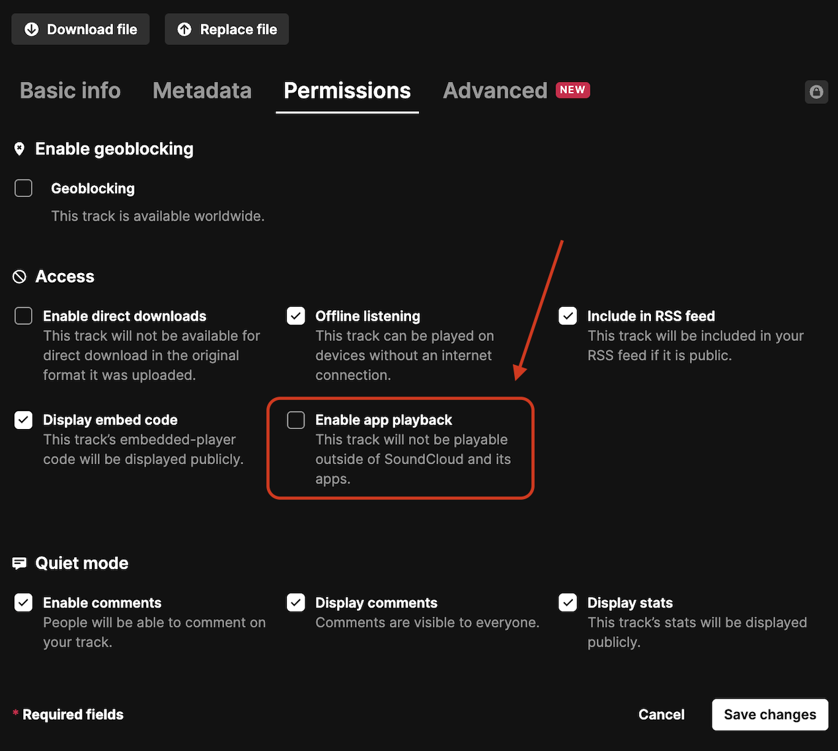The image size is (838, 751).
Task: Click the speech bubble icon next to Quiet mode
Action: (19, 563)
